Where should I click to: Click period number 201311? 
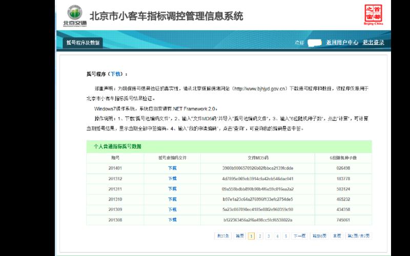tap(115, 189)
